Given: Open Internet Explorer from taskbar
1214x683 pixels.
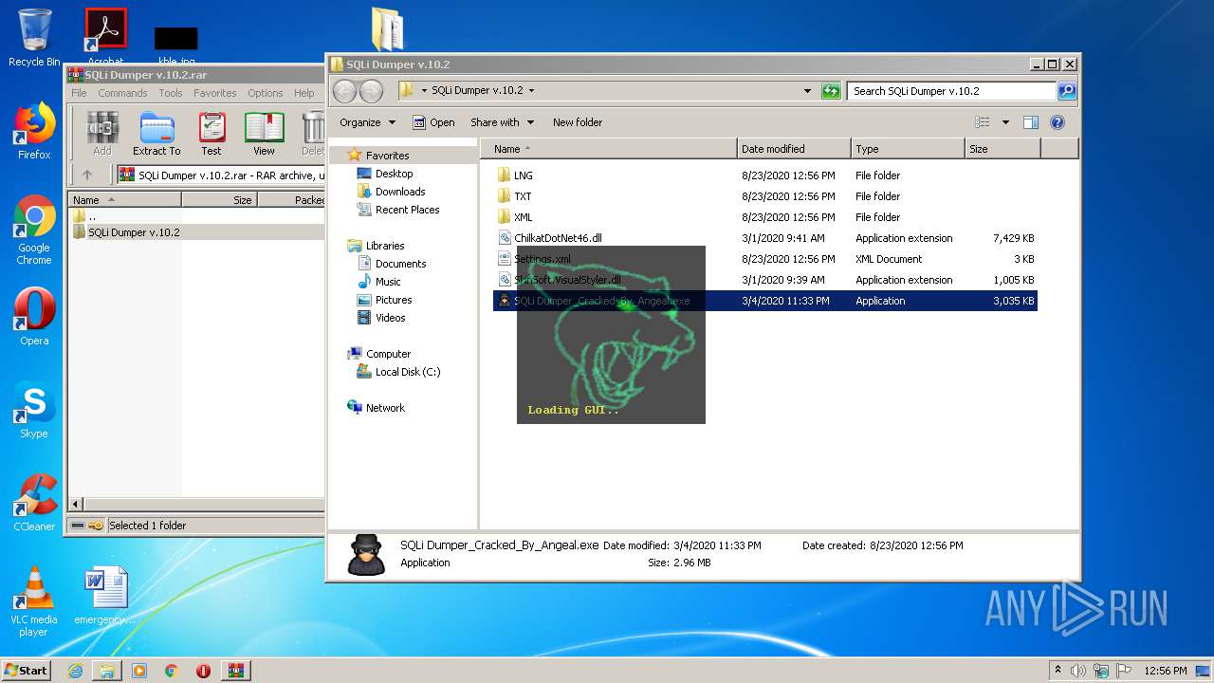Looking at the screenshot, I should 75,671.
